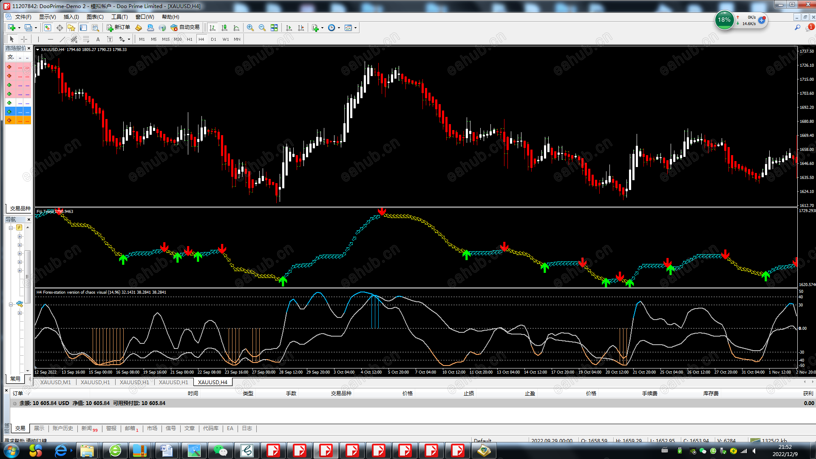This screenshot has width=816, height=459.
Task: Toggle chart shift icon
Action: (301, 28)
